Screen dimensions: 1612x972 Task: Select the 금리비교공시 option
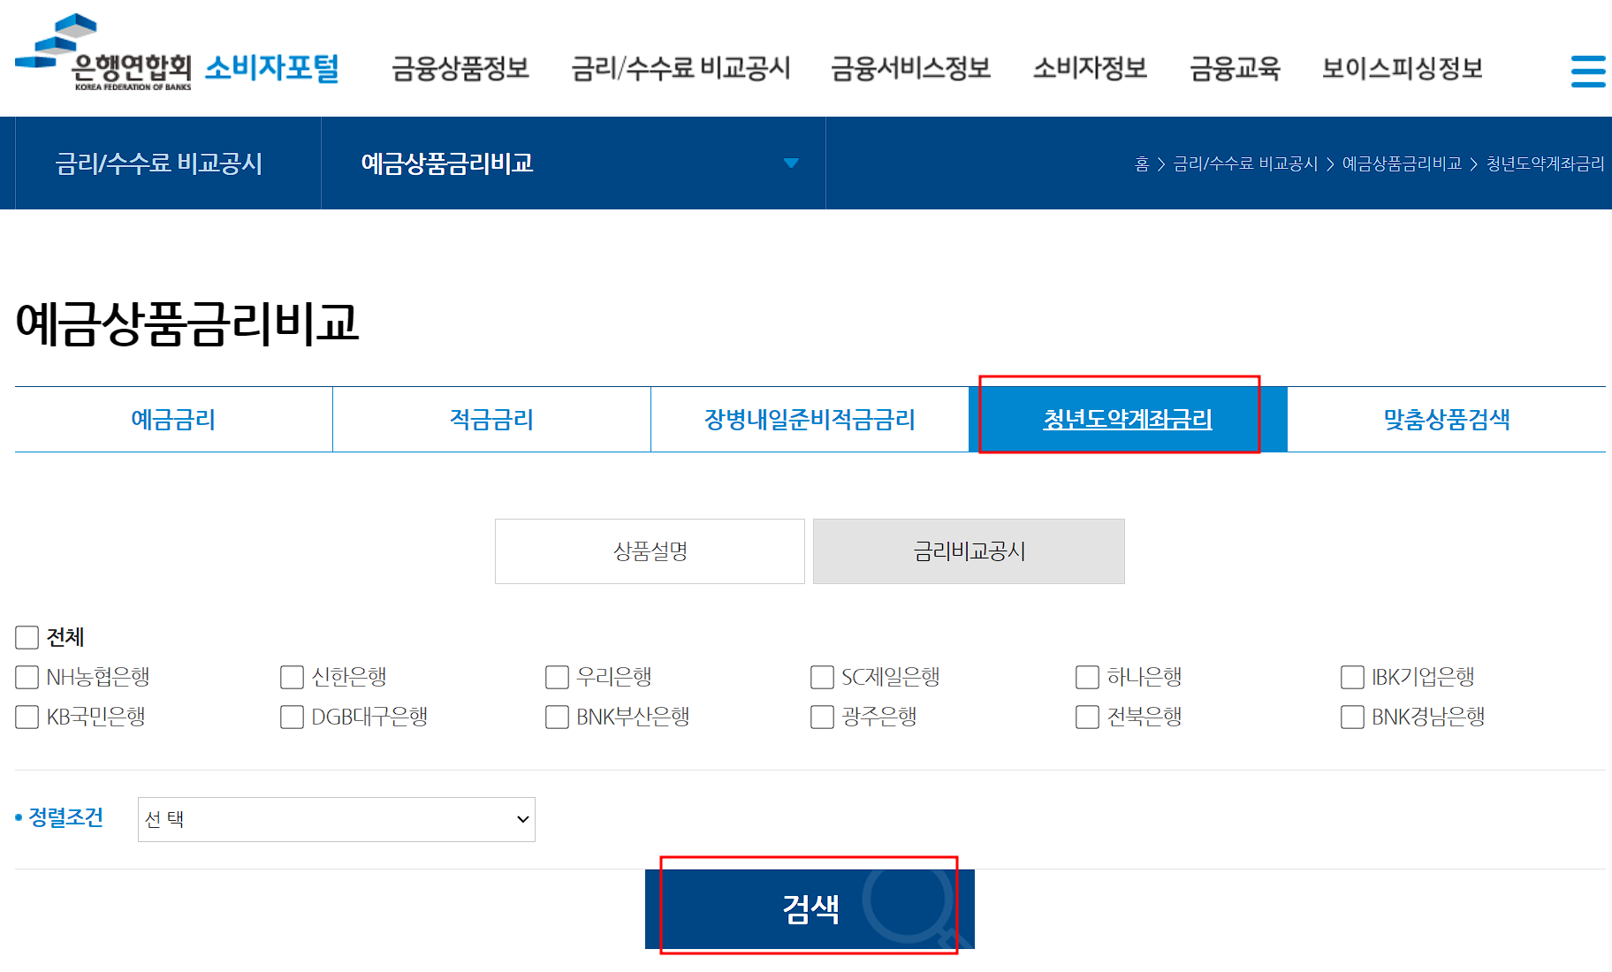(969, 551)
